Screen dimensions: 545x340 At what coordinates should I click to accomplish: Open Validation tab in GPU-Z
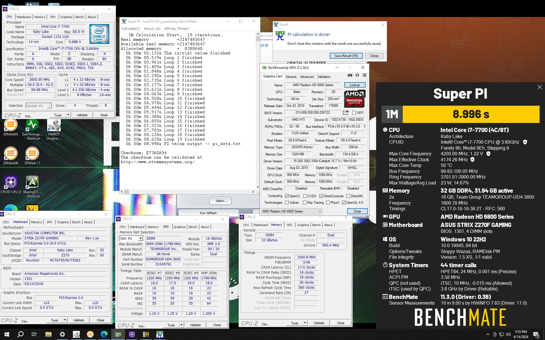[324, 77]
